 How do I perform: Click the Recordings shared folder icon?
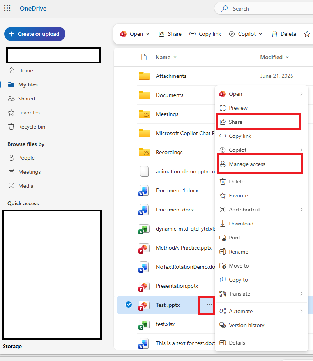(x=144, y=152)
